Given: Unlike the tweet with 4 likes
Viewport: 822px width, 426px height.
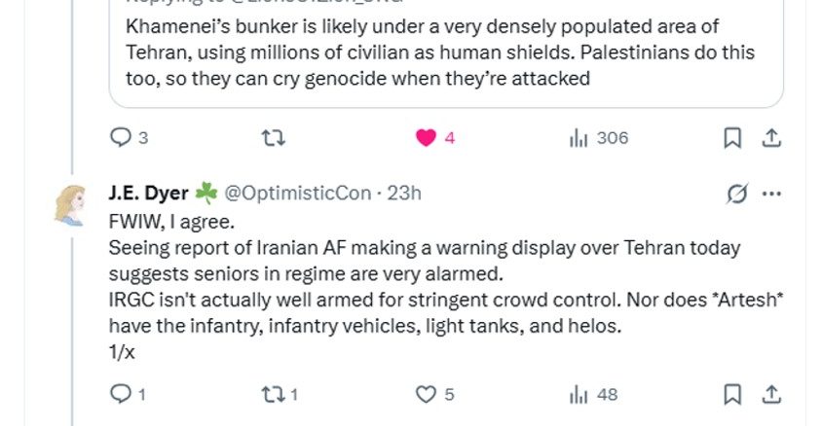Looking at the screenshot, I should pos(427,138).
